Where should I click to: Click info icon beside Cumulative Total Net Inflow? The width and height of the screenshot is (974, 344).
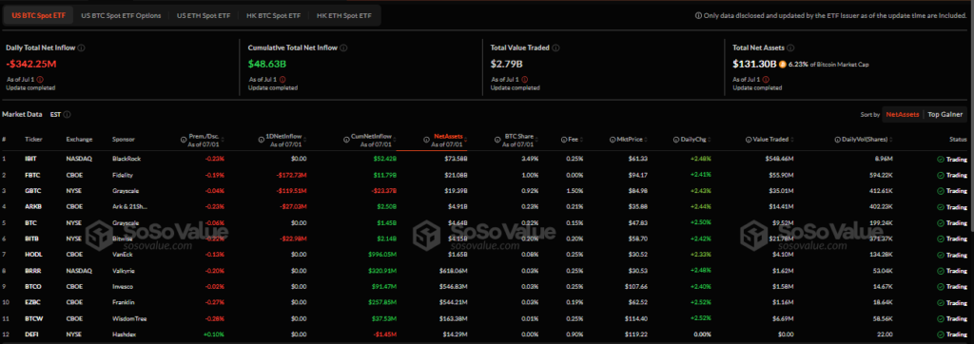(343, 48)
